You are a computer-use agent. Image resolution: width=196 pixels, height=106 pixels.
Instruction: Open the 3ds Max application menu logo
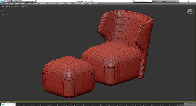click(x=2, y=2)
